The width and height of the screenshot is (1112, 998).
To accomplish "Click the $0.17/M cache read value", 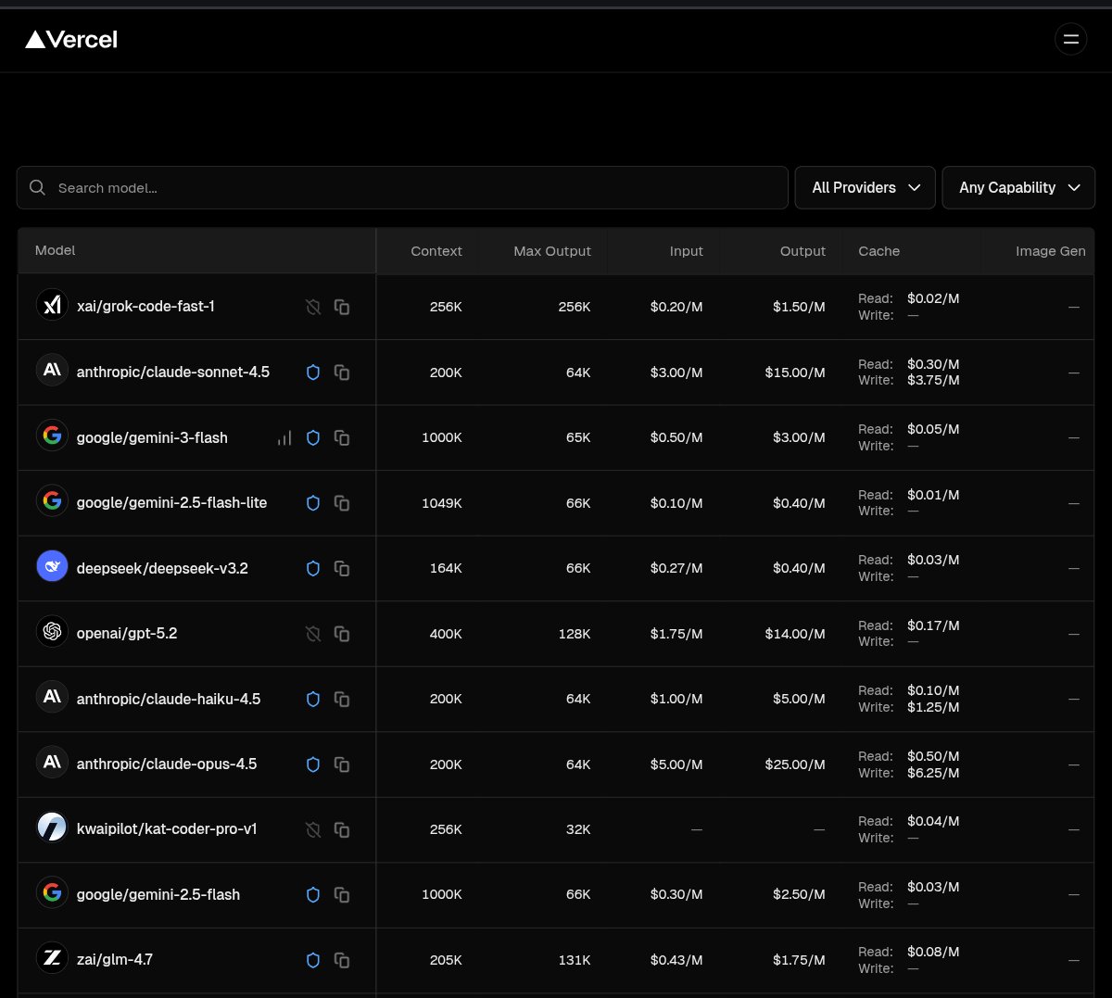I will coord(933,625).
